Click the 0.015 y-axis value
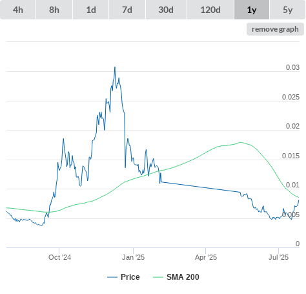Viewport: 306px width, 294px height. coord(291,156)
